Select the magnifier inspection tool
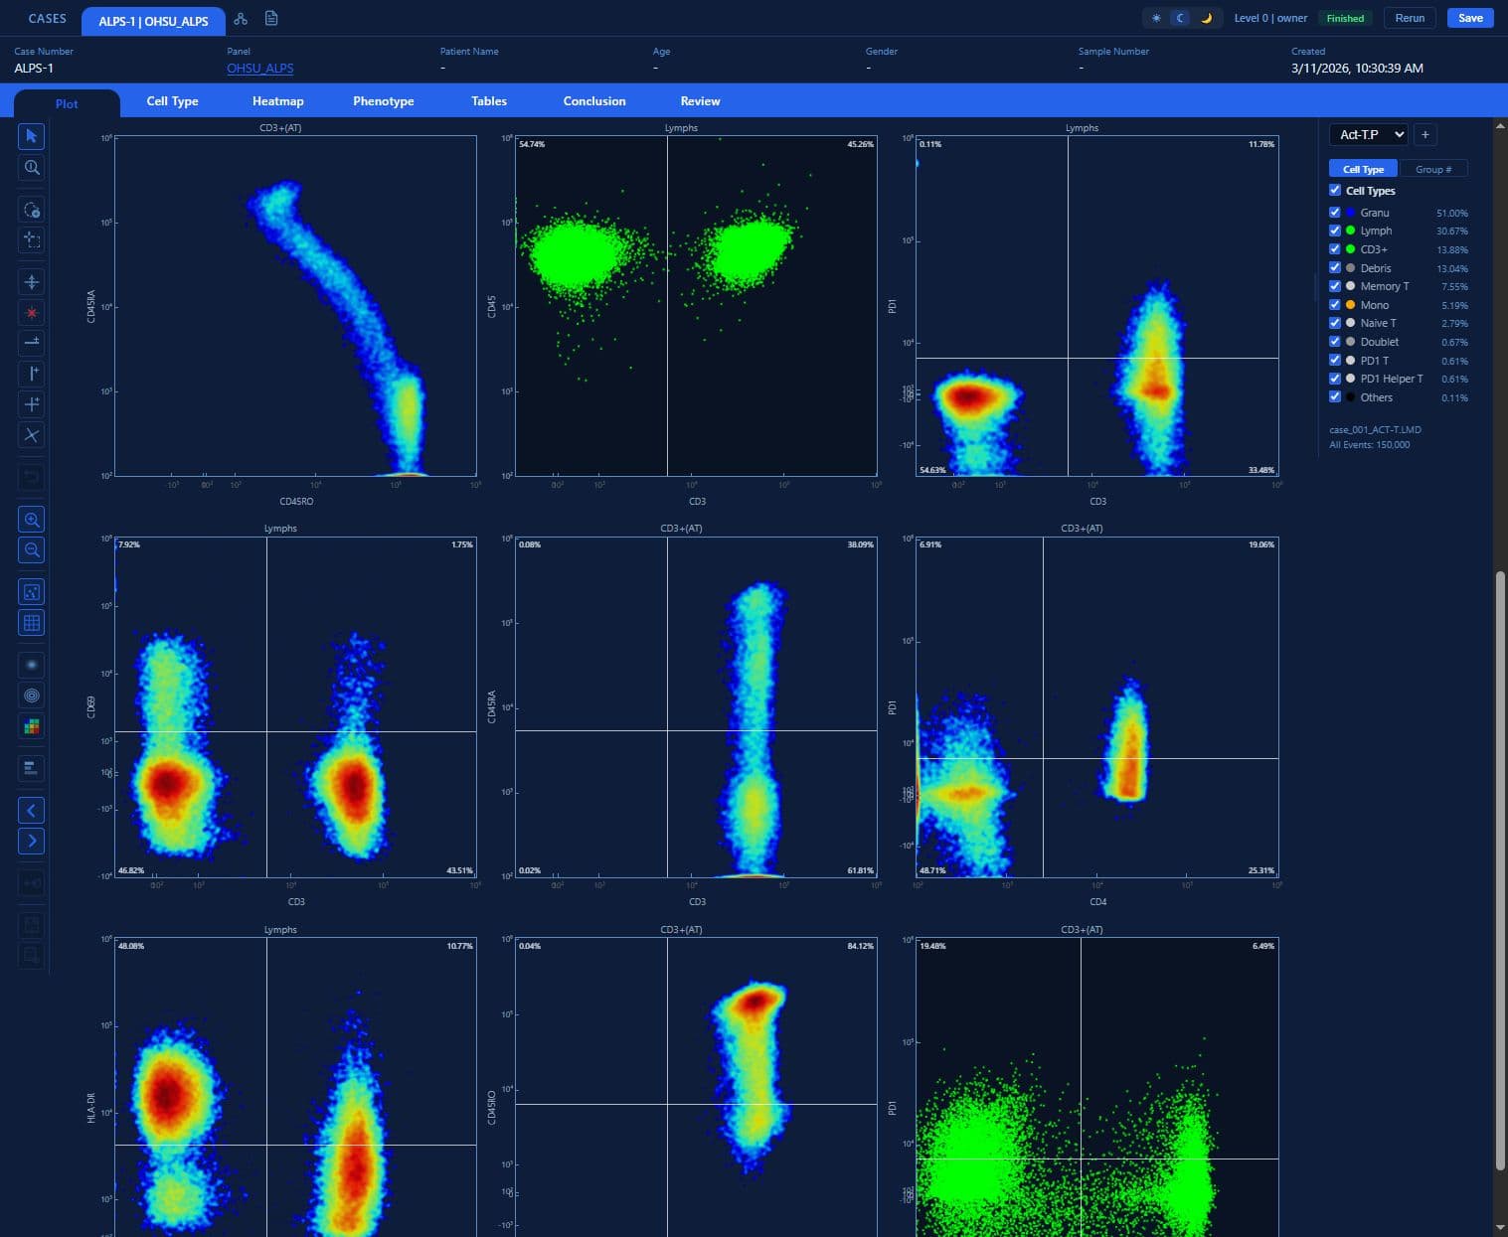 31,168
